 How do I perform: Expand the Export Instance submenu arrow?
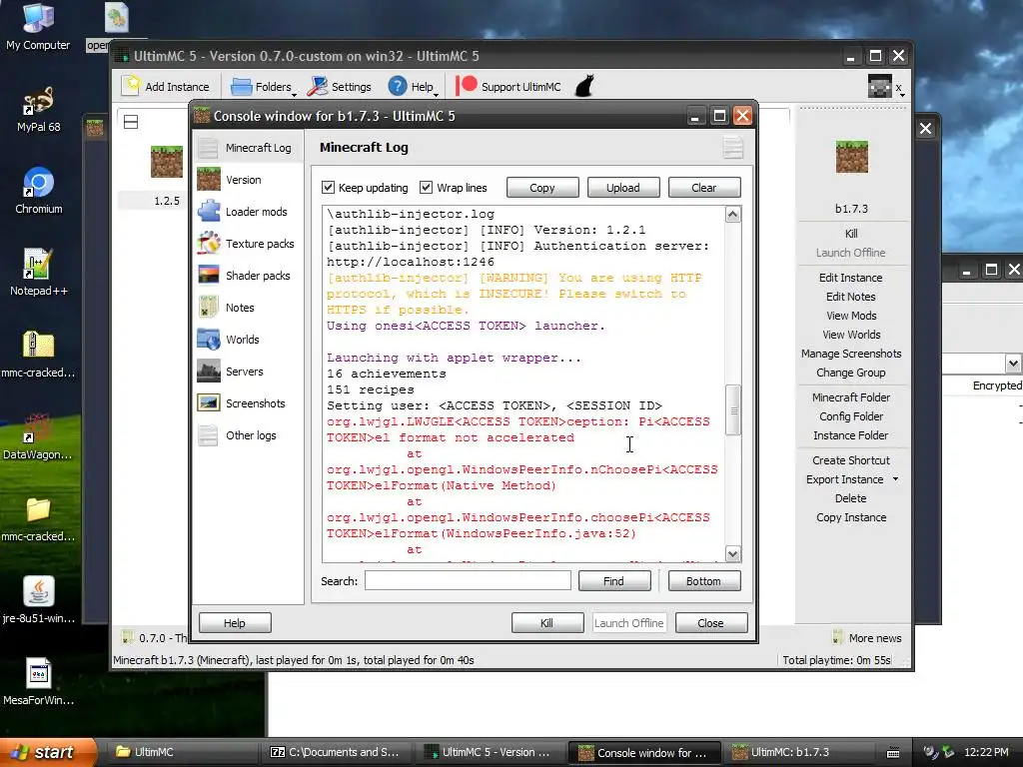tap(895, 478)
